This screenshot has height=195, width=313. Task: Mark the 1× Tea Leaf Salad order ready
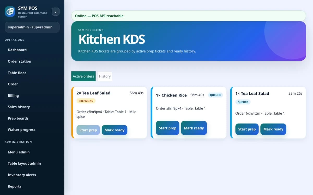[273, 129]
